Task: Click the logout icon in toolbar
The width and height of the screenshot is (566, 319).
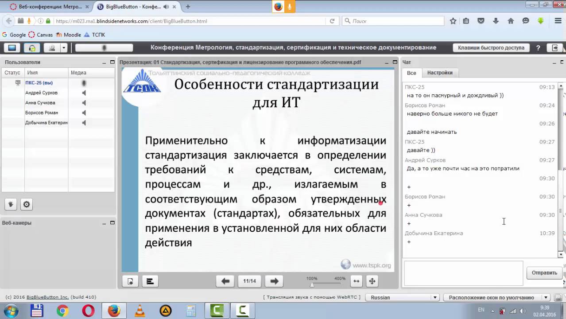Action: click(x=554, y=48)
